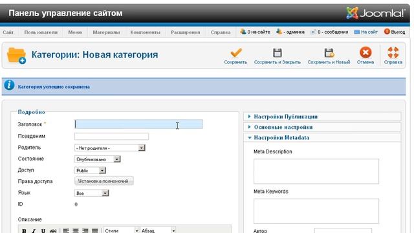Click the '0 на сайте' users status
Image resolution: width=414 pixels, height=233 pixels.
[255, 32]
